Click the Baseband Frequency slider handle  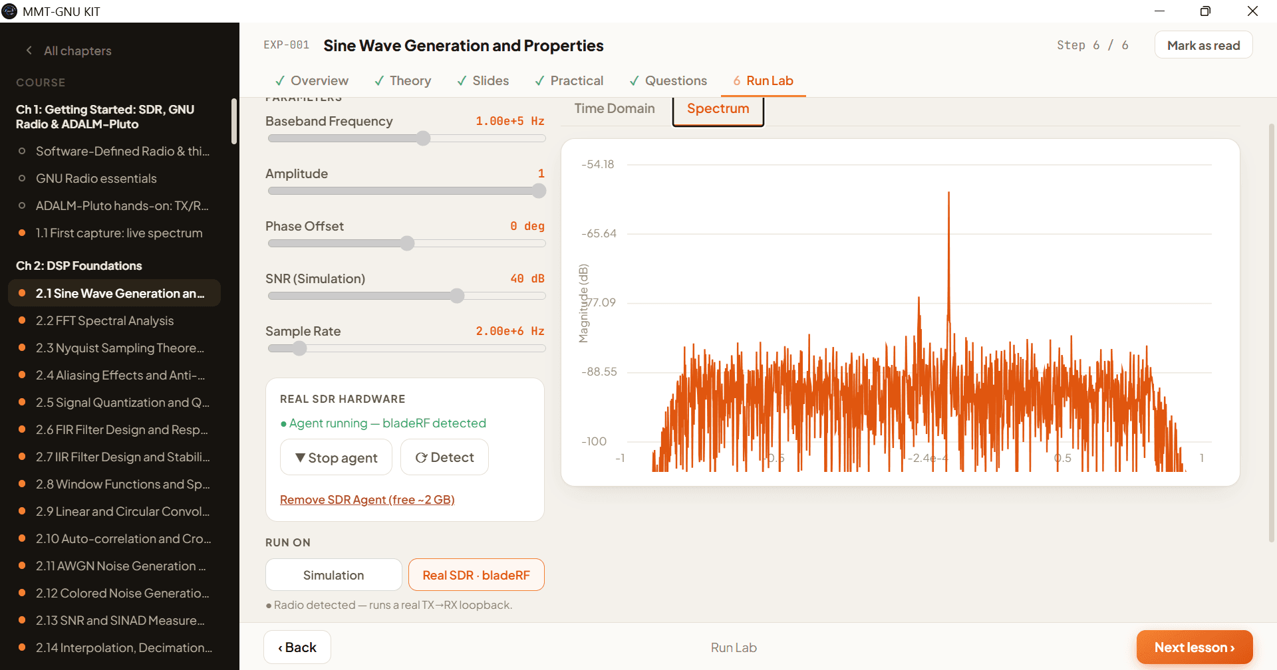pyautogui.click(x=423, y=138)
